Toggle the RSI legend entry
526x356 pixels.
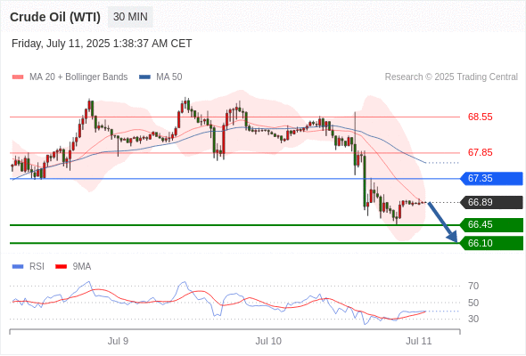point(28,266)
